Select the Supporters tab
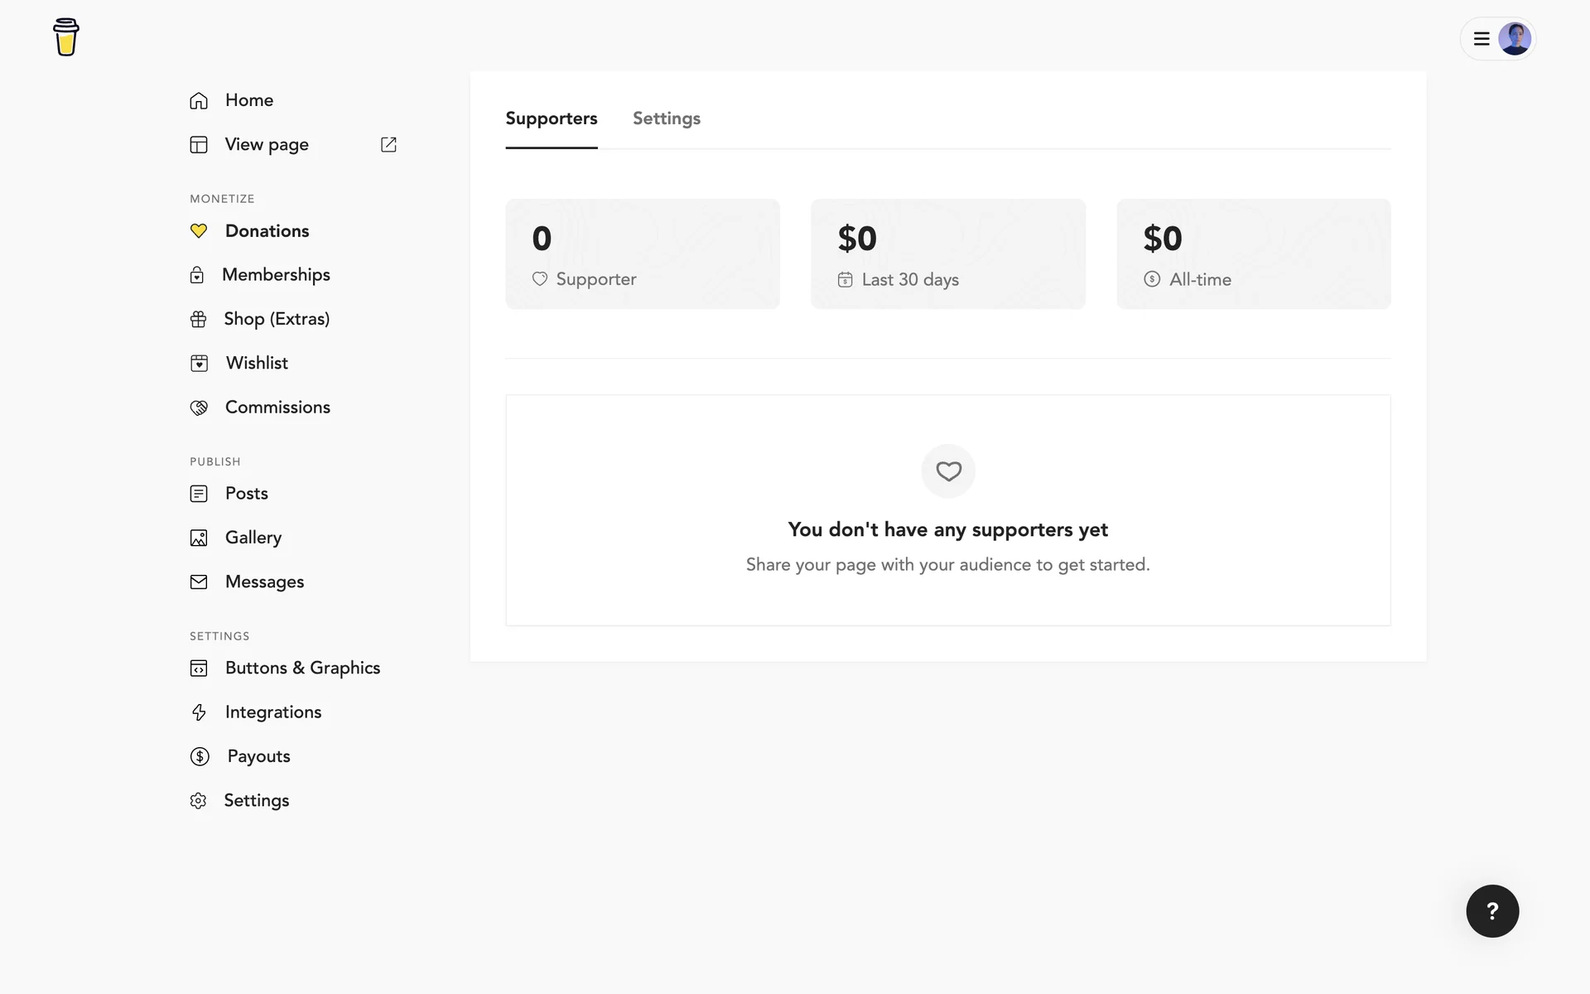 551,118
